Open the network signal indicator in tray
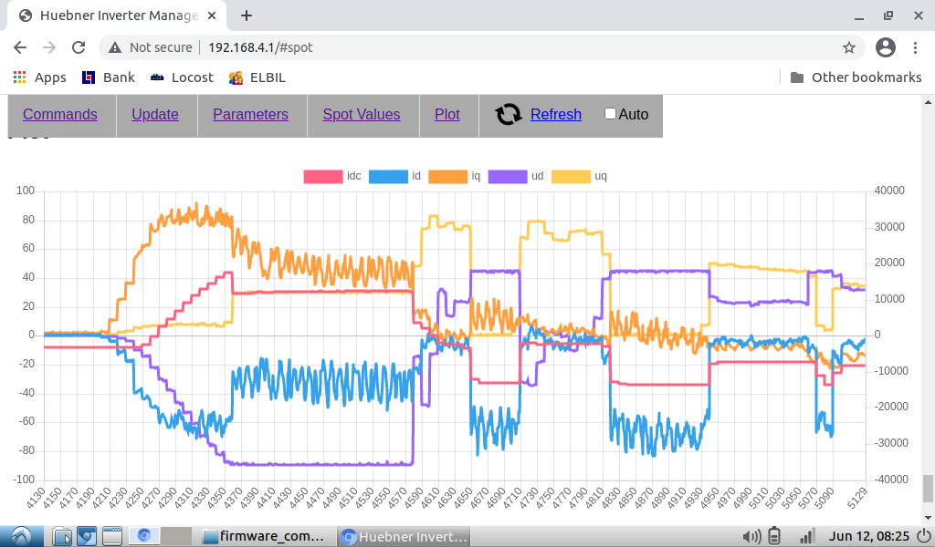 [806, 536]
